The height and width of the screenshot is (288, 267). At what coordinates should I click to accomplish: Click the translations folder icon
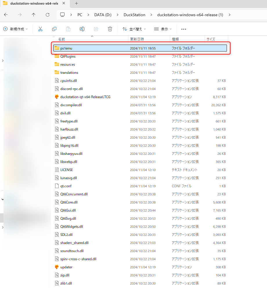(x=57, y=72)
